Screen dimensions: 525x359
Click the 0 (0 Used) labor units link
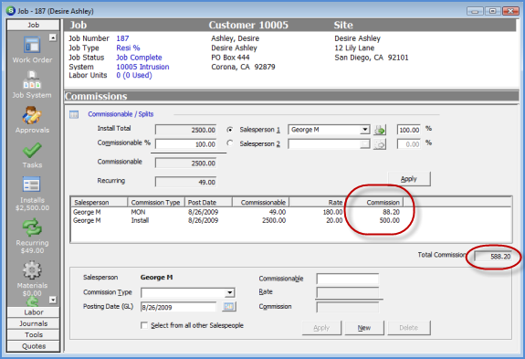(x=134, y=75)
